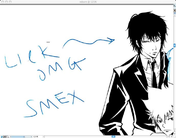Click the small gray marker above the LICK scribble

pos(48,42)
